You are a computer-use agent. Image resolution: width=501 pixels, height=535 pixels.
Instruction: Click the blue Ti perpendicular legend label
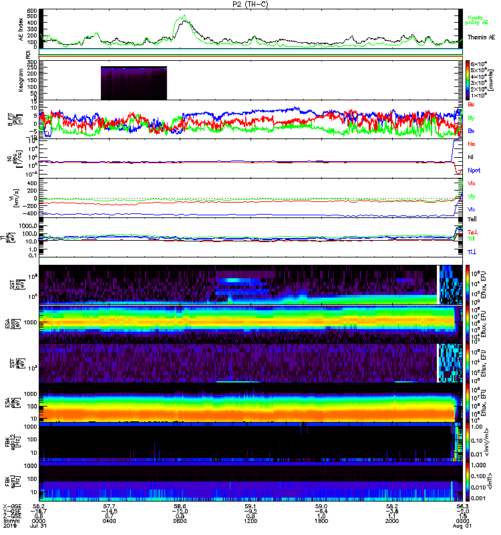tap(472, 252)
